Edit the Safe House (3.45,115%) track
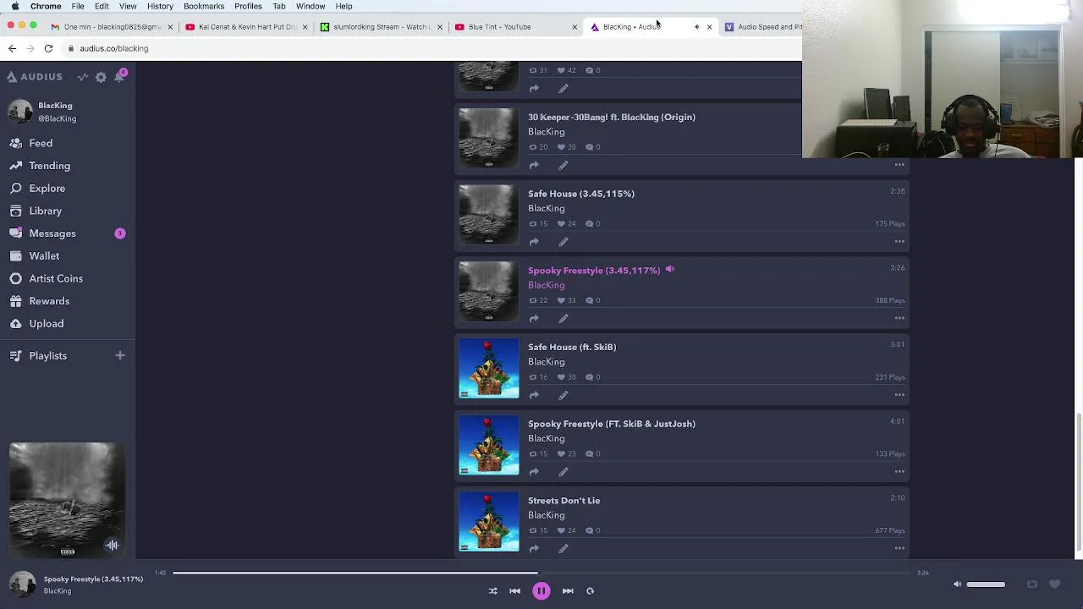 (563, 242)
